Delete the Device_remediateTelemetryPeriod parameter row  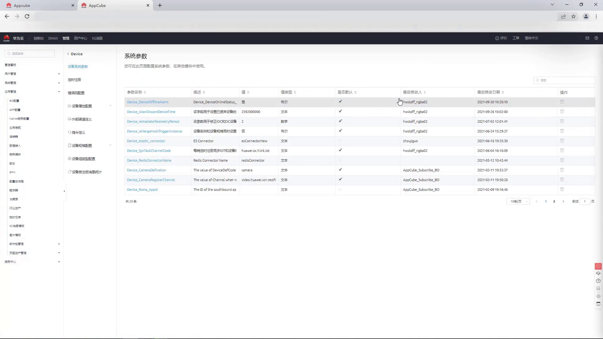[x=562, y=121]
